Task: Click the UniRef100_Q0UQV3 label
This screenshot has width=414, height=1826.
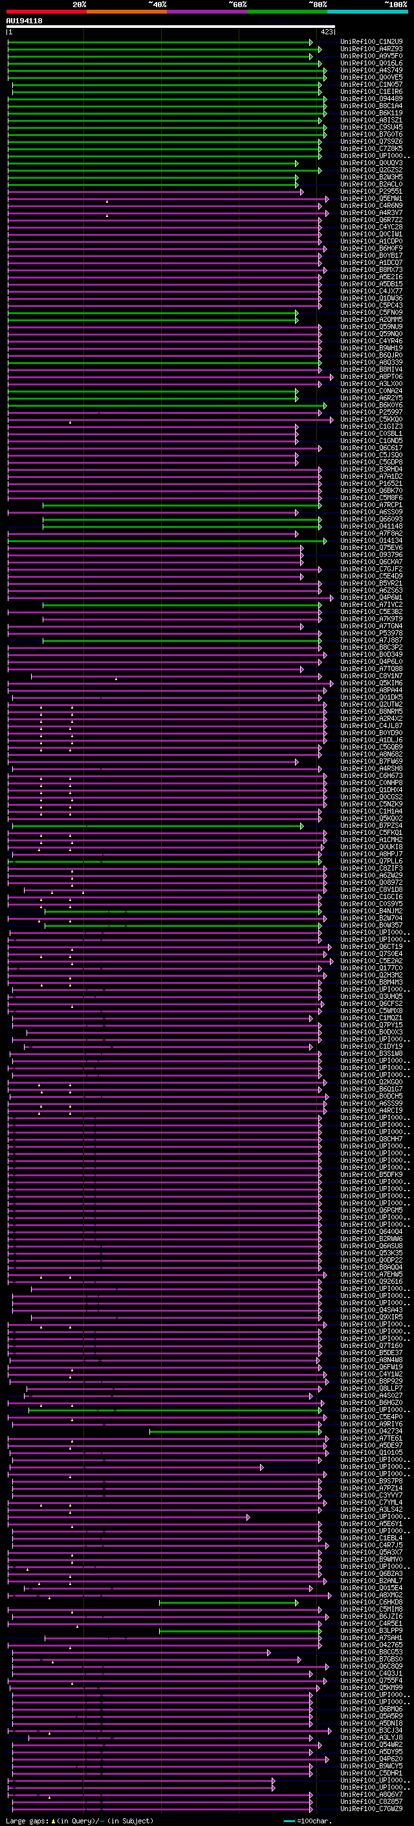Action: click(x=371, y=163)
